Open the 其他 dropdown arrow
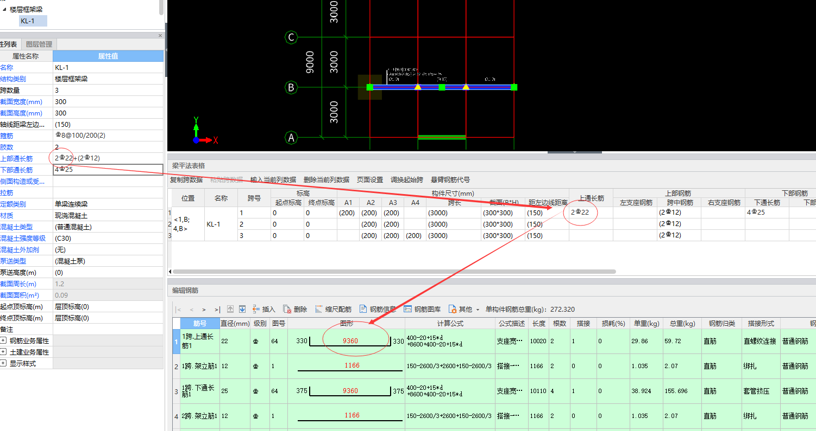This screenshot has height=431, width=816. coord(478,310)
